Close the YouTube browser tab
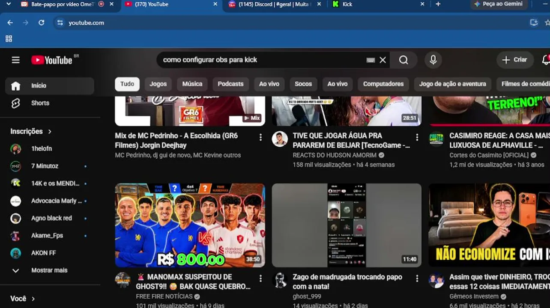550x308 pixels. [x=216, y=4]
